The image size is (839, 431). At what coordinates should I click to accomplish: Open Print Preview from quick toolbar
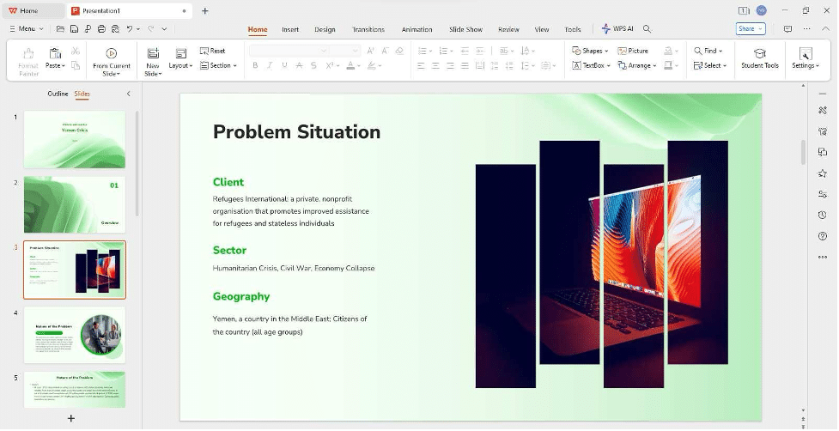pyautogui.click(x=116, y=29)
